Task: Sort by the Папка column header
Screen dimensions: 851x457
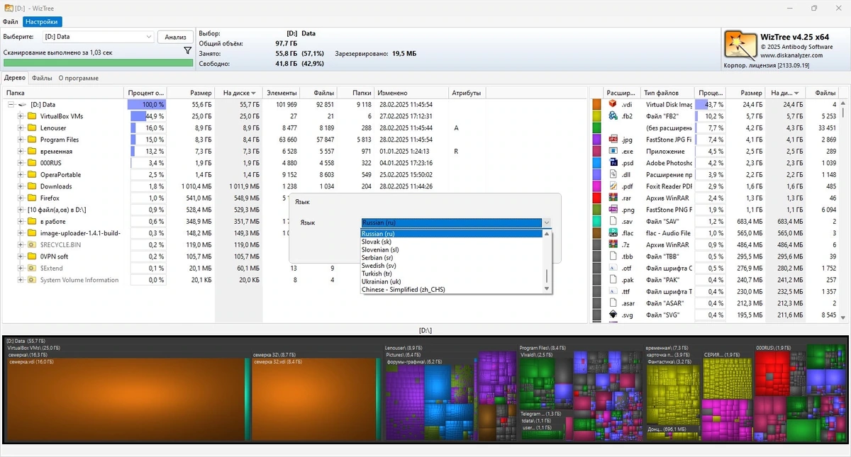Action: click(64, 93)
